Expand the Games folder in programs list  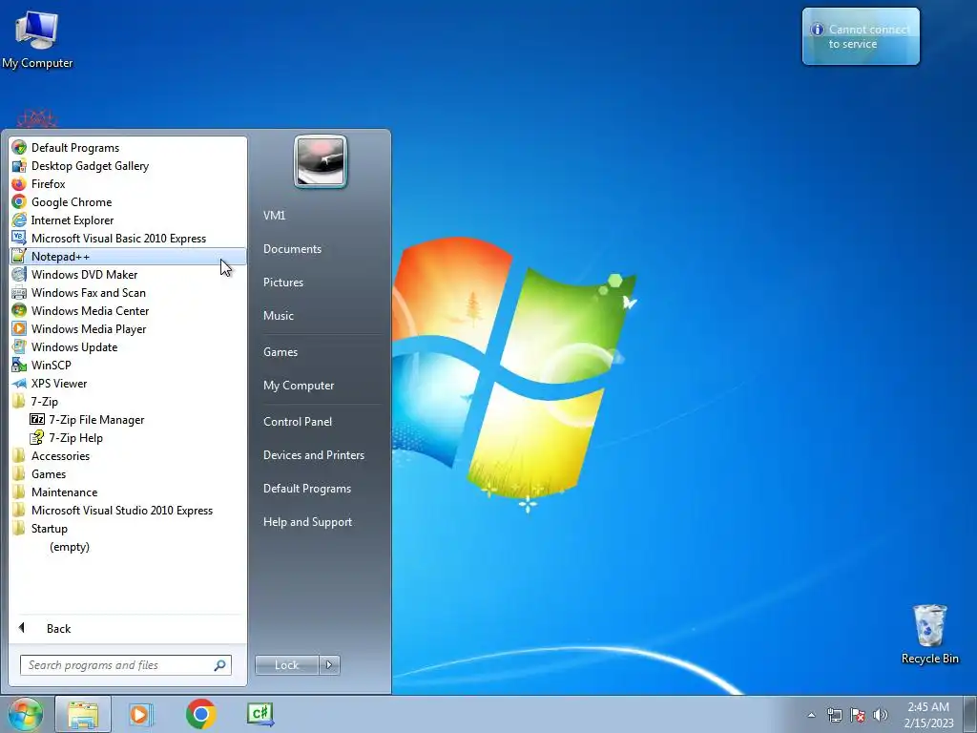point(128,473)
